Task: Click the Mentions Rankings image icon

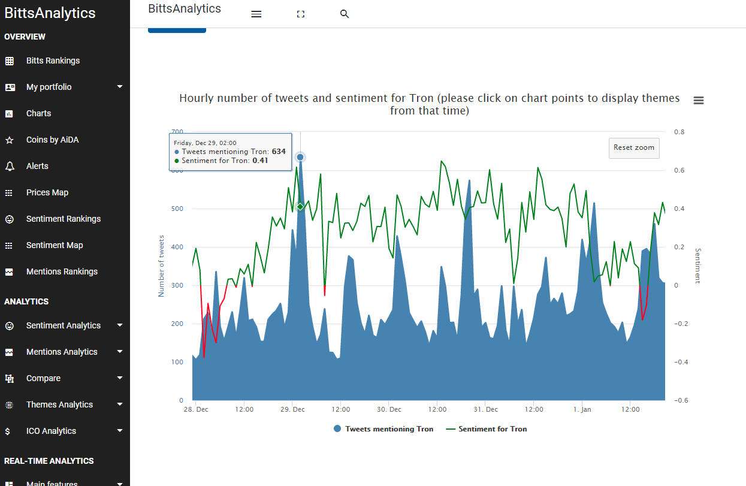Action: click(x=9, y=271)
